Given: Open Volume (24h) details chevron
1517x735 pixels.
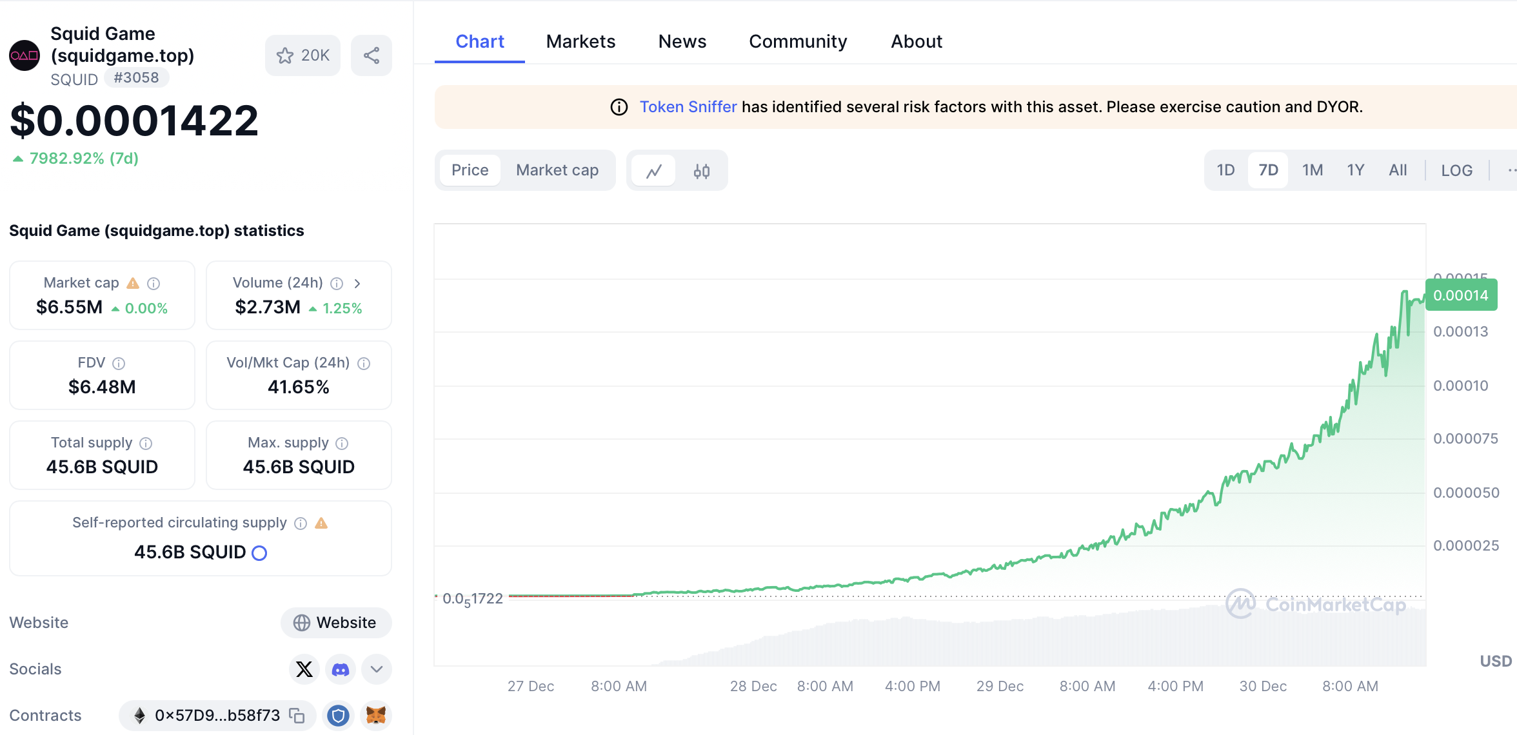Looking at the screenshot, I should (x=357, y=284).
